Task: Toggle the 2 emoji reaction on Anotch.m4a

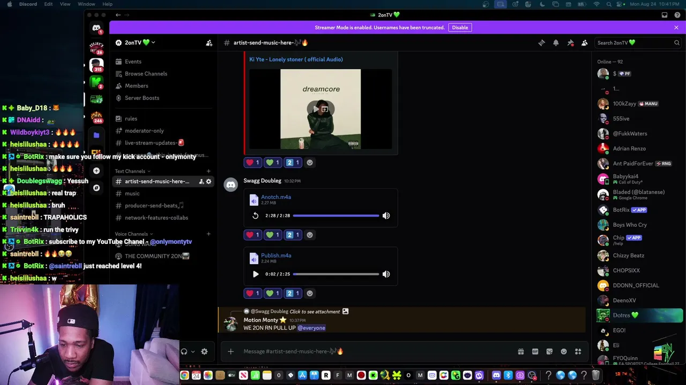Action: click(x=293, y=235)
